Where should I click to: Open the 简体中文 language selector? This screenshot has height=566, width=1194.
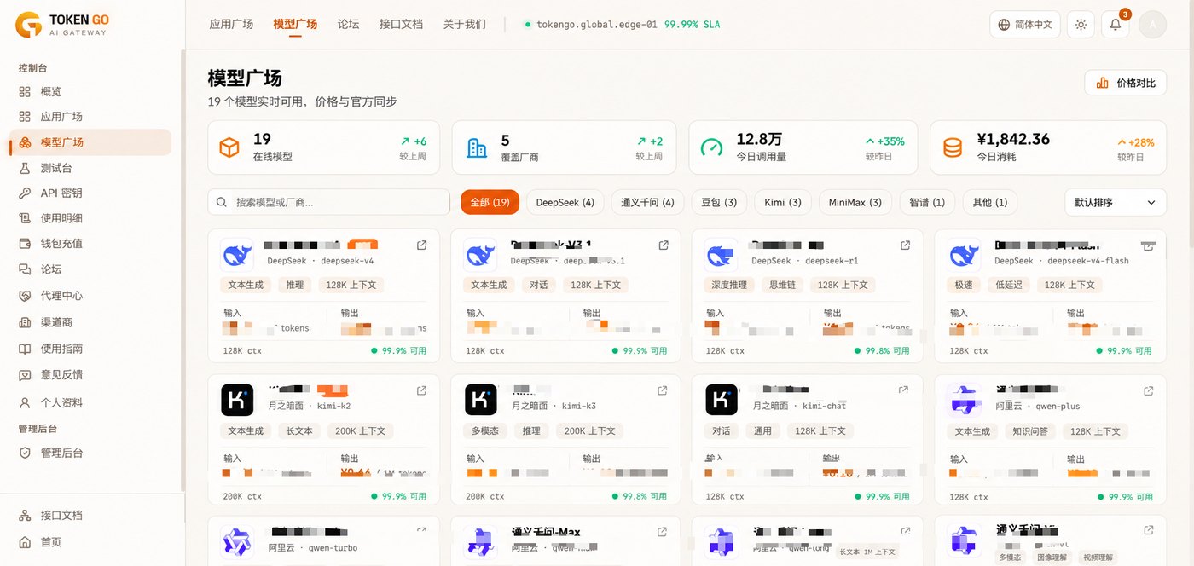1025,25
